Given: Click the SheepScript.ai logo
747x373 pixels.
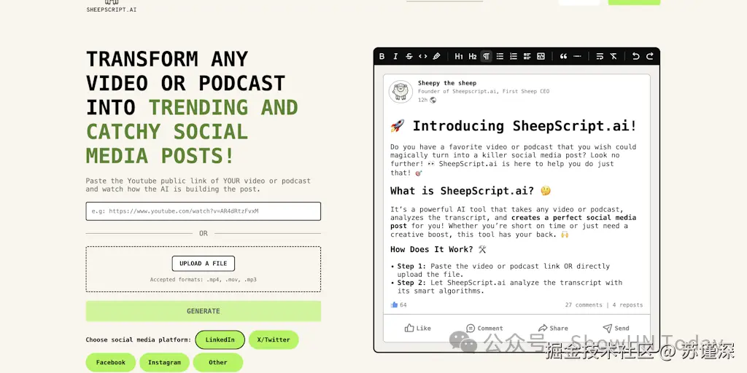Looking at the screenshot, I should (x=112, y=6).
